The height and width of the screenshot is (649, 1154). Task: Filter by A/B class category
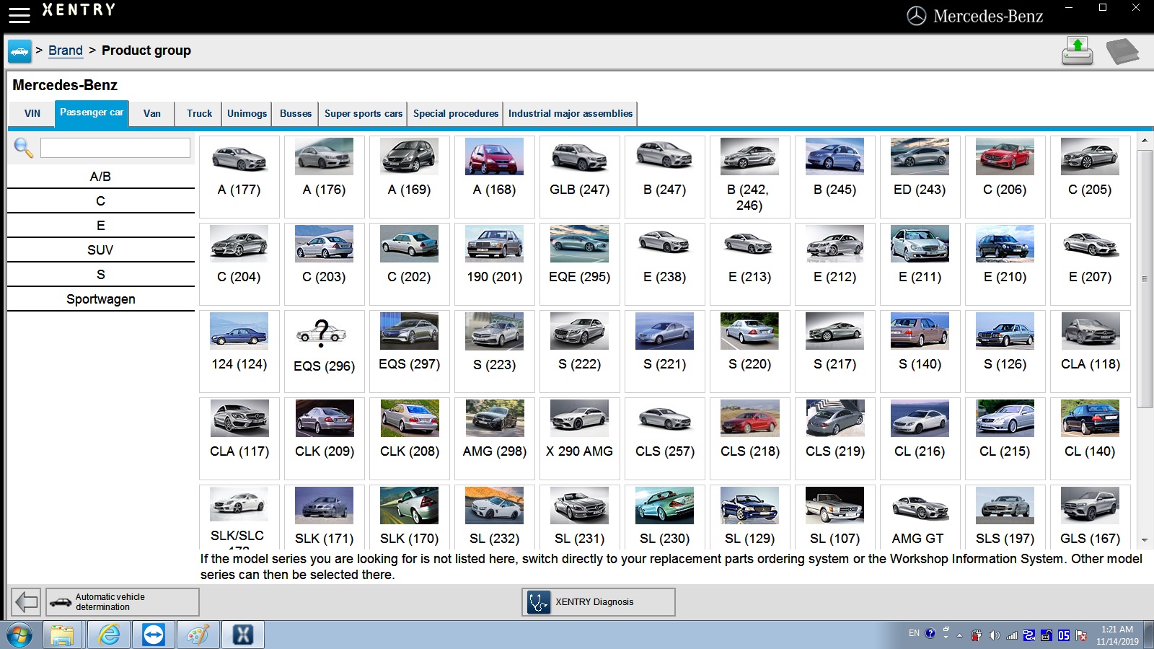(101, 177)
